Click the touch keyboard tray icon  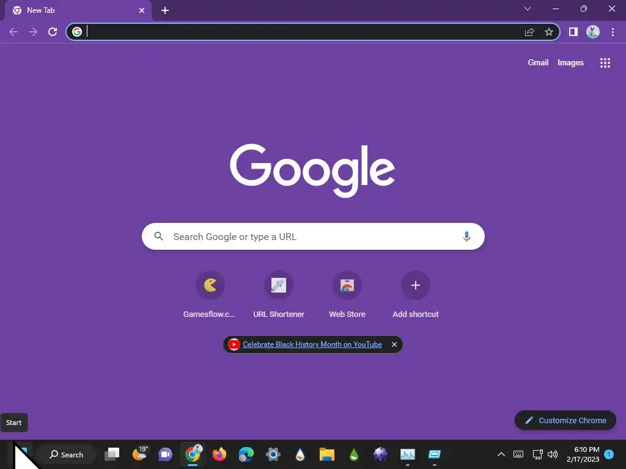[x=518, y=454]
